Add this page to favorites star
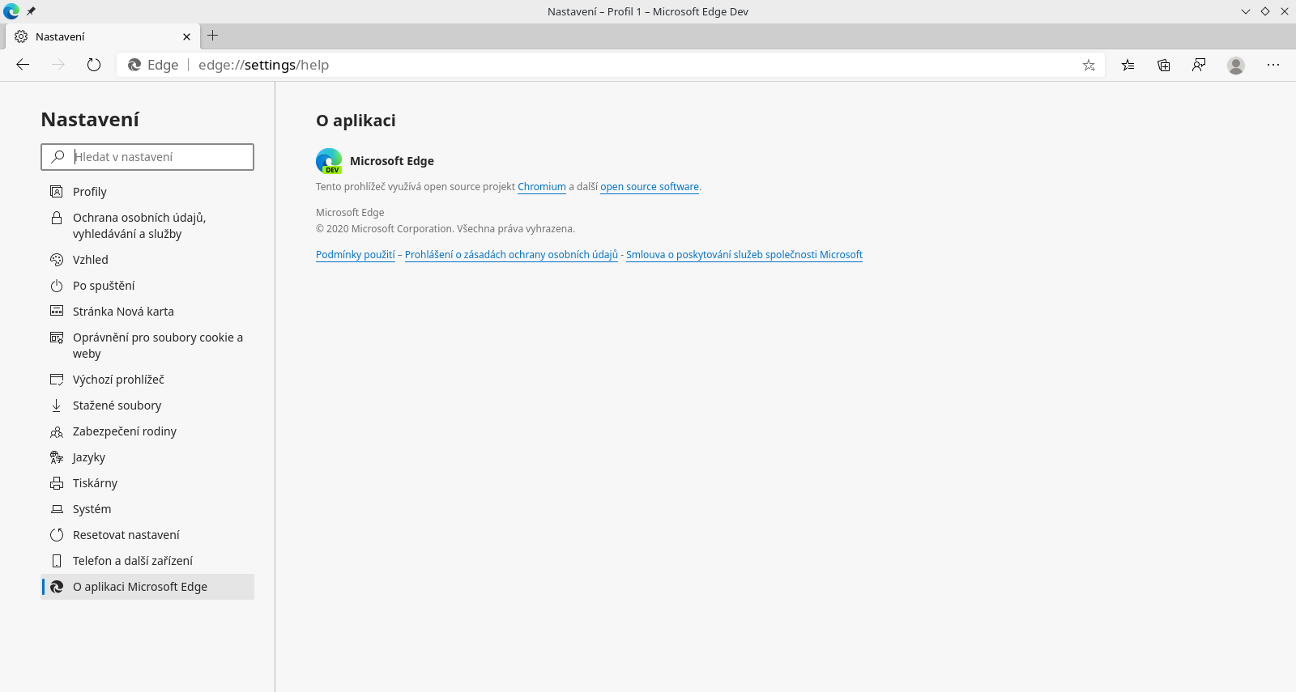 (x=1089, y=65)
